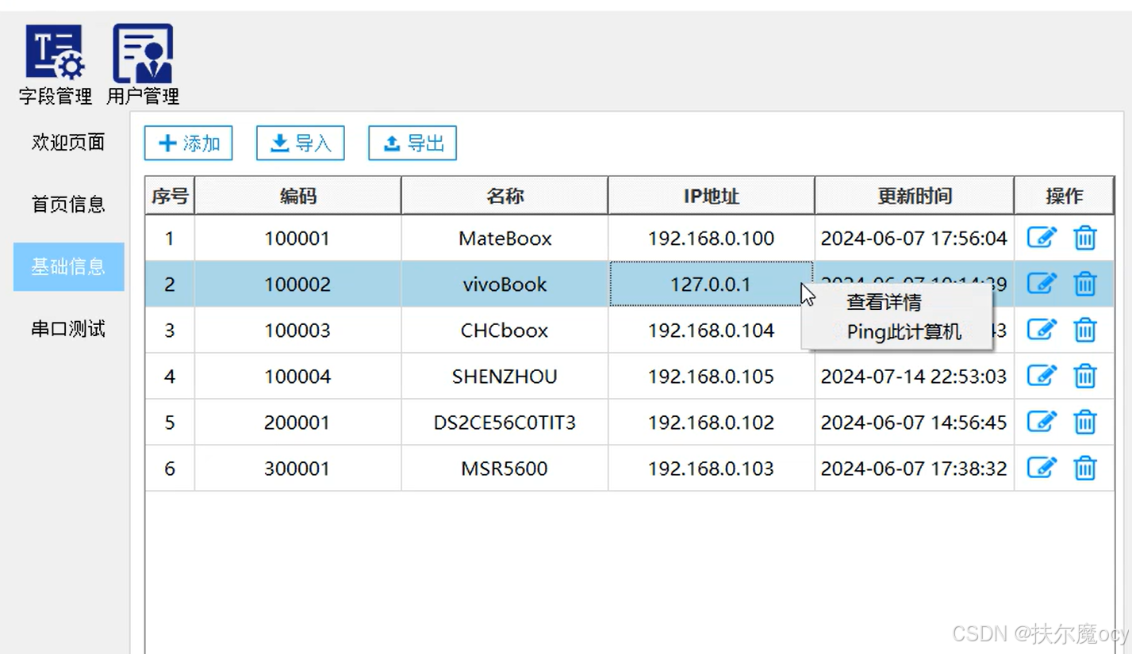Select IP address 127.0.0.1
The image size is (1132, 654).
711,284
